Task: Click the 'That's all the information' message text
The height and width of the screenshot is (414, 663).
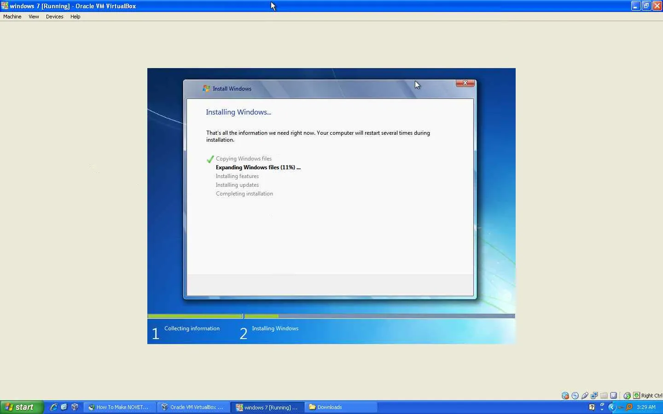Action: click(318, 136)
